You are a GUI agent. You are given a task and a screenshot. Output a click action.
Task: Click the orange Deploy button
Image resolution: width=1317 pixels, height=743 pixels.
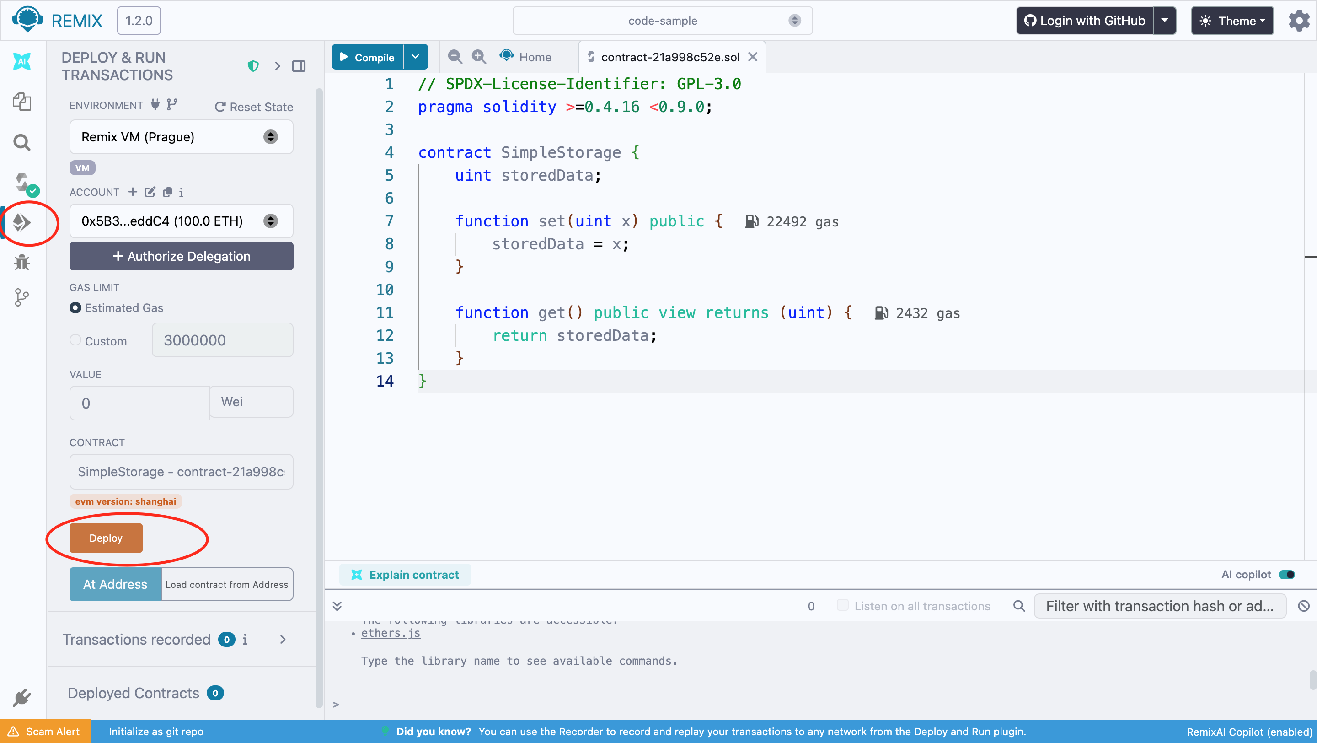[106, 538]
